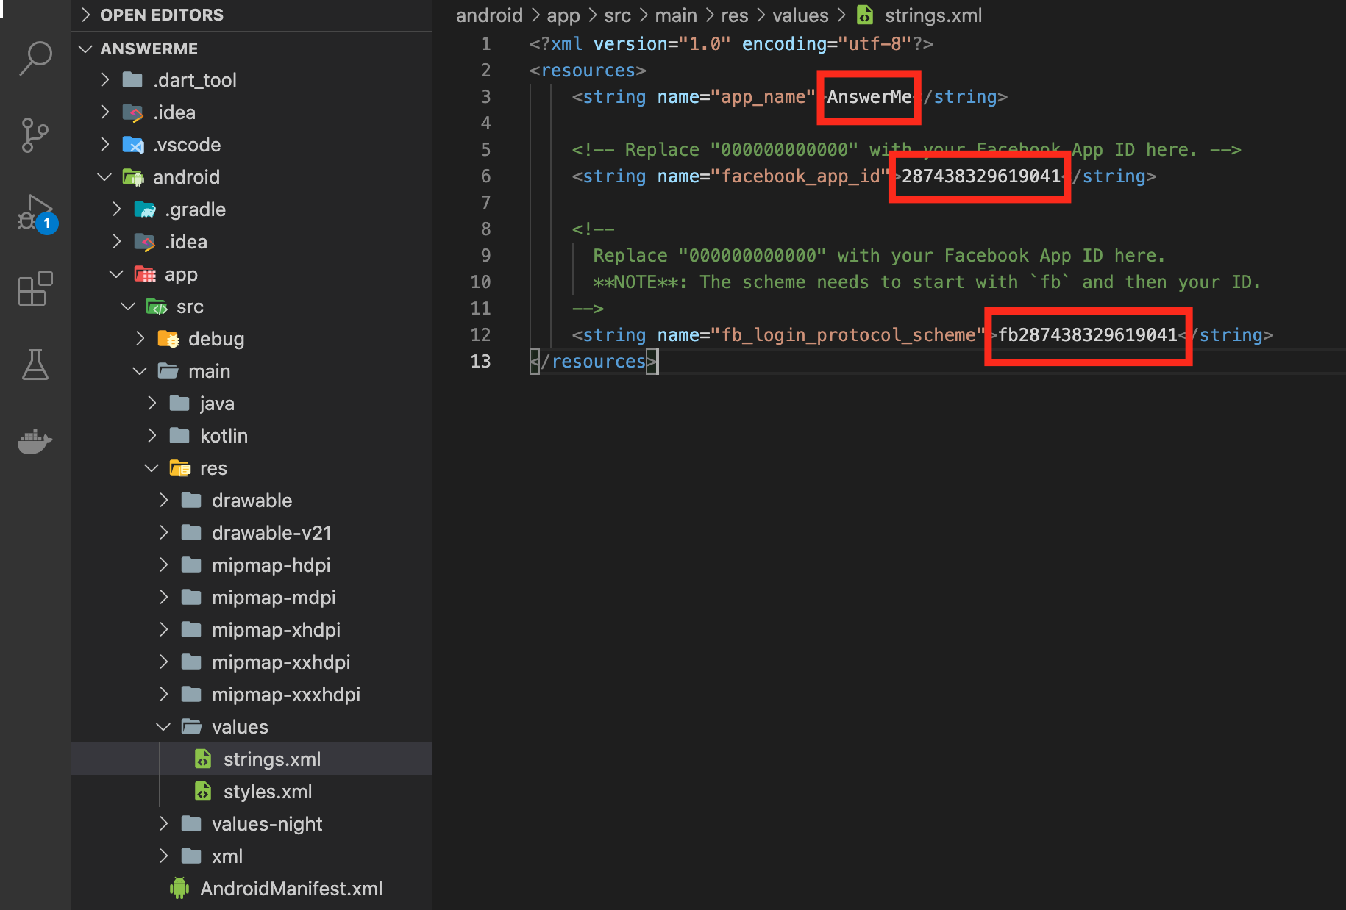The width and height of the screenshot is (1346, 910).
Task: Click the res folder icon
Action: 180,468
